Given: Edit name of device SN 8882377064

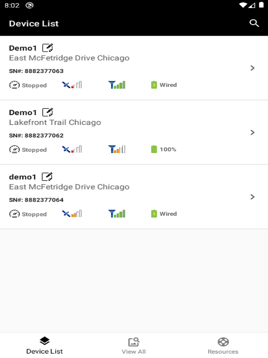Looking at the screenshot, I should (47, 177).
